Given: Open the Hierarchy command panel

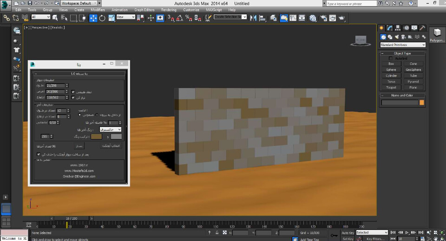Looking at the screenshot, I should tap(398, 28).
